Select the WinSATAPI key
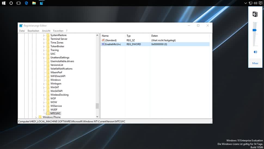264x149 pixels. 56,91
